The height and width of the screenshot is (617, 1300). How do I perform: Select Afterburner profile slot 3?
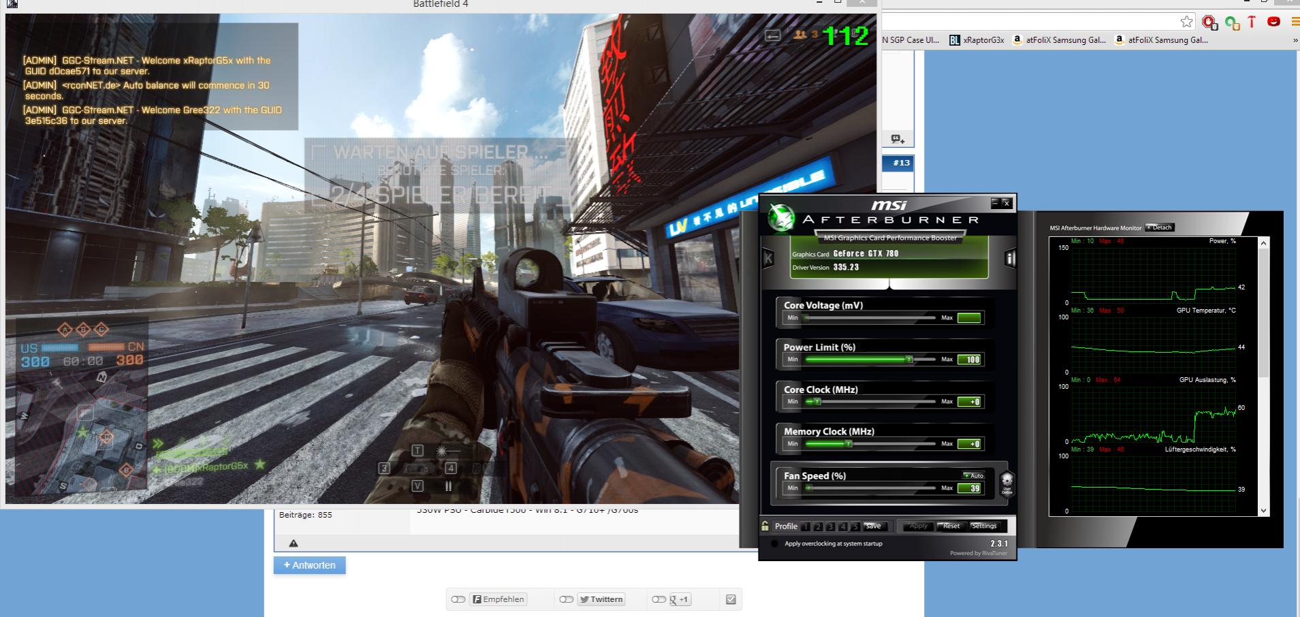click(831, 526)
